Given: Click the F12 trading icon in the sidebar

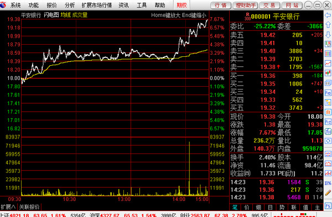Looking at the screenshot, I should point(328,121).
